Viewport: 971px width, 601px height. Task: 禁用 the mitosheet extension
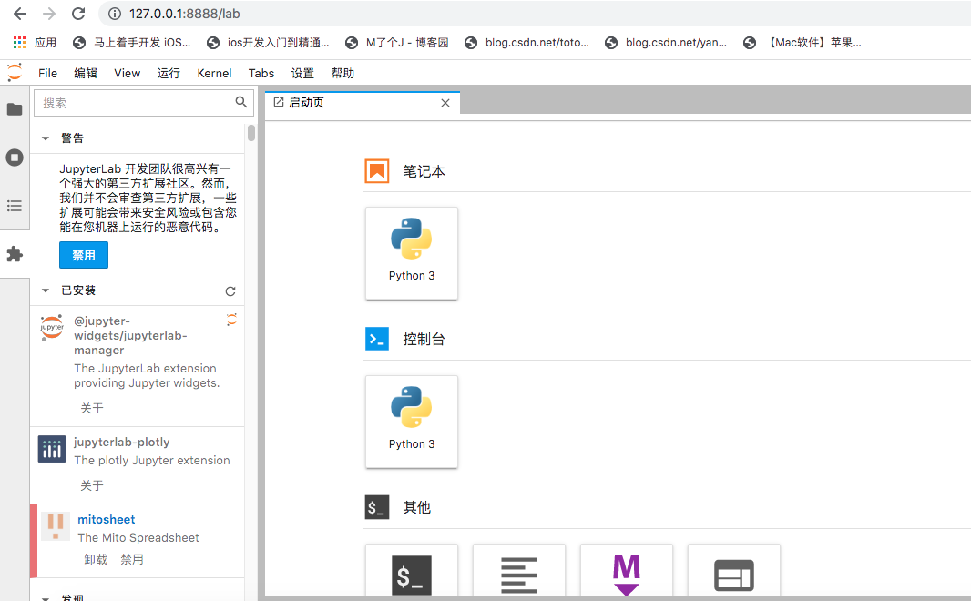(x=129, y=559)
